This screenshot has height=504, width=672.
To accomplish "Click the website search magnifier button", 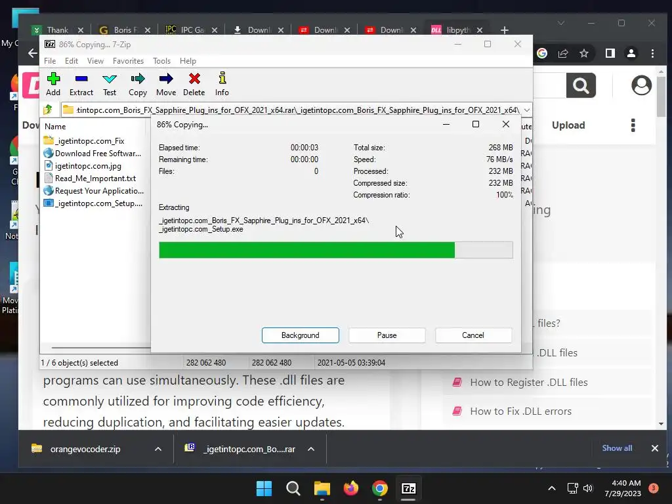I will click(581, 85).
